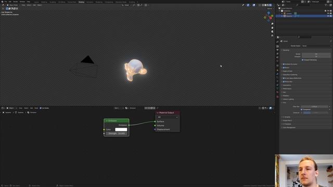The image size is (333, 187).
Task: Open the node editor Add menu
Action: [x=31, y=108]
